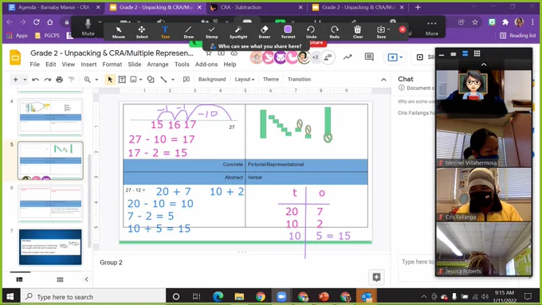Viewport: 542px width, 305px height.
Task: Open the Layout dropdown
Action: (x=245, y=79)
